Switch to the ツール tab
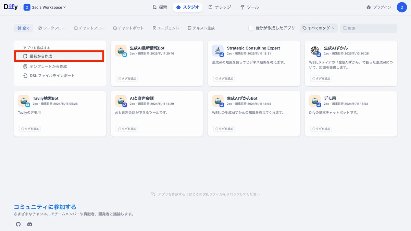The image size is (411, 231). pyautogui.click(x=249, y=7)
